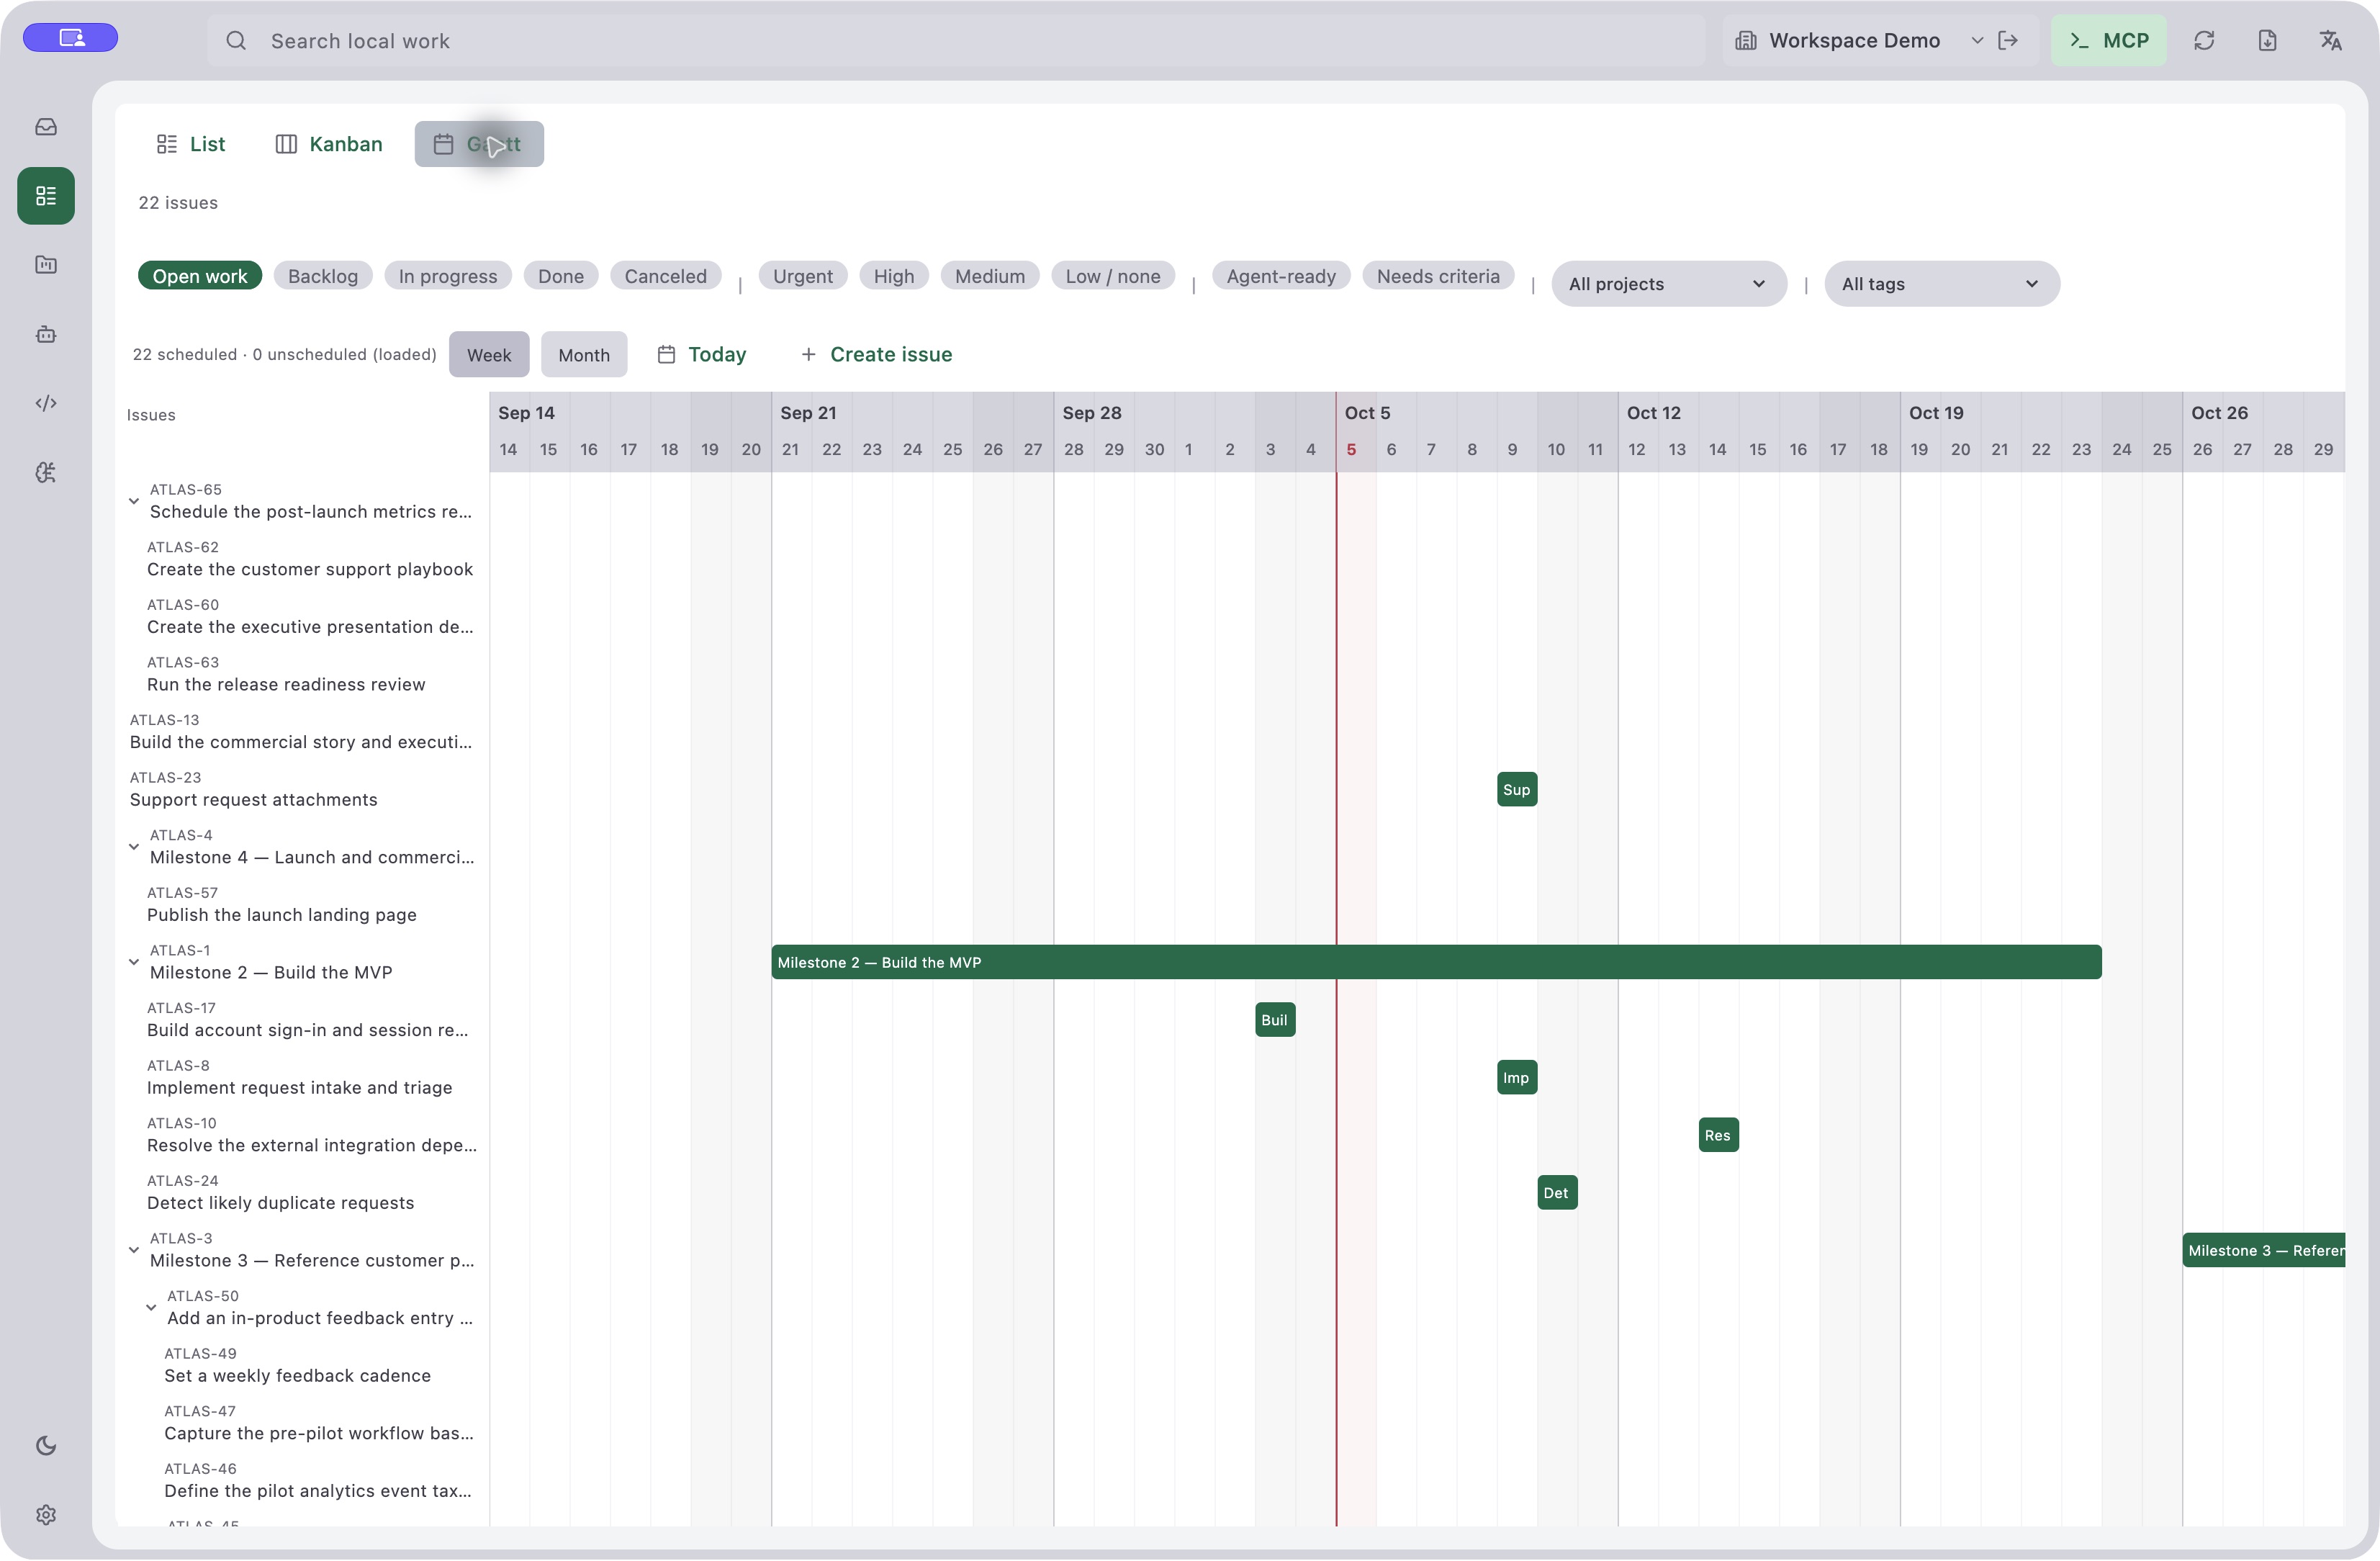2380x1561 pixels.
Task: Toggle the Open work filter
Action: coord(200,276)
